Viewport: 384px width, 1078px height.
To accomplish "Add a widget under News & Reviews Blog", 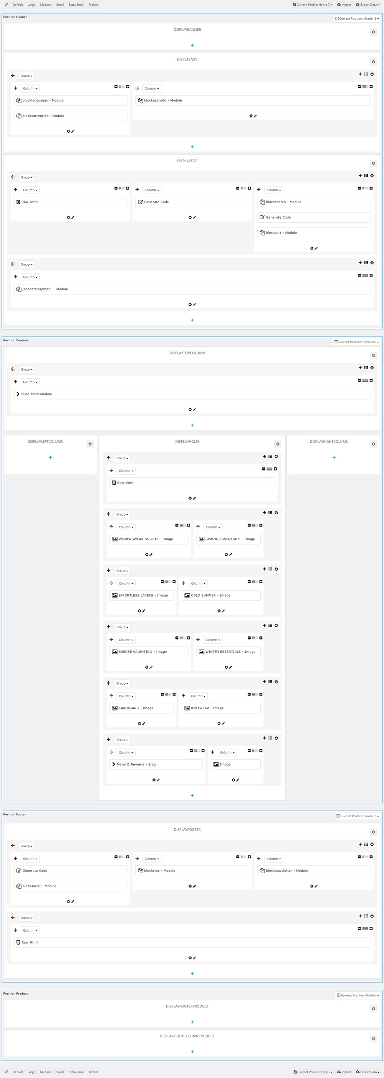I will point(154,780).
